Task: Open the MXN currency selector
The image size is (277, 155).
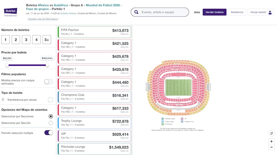Action: [x=197, y=12]
